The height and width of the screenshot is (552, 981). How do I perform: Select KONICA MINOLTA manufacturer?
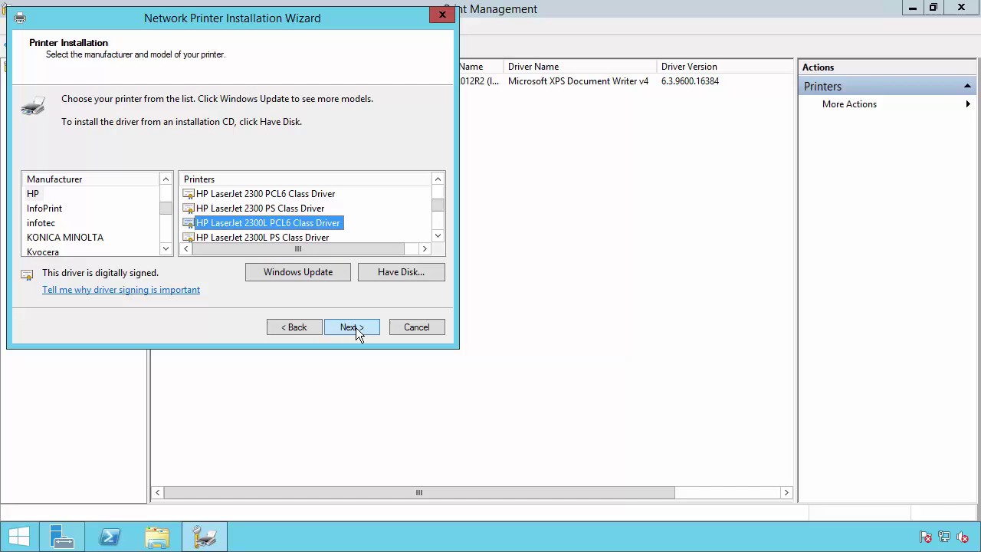click(x=65, y=238)
